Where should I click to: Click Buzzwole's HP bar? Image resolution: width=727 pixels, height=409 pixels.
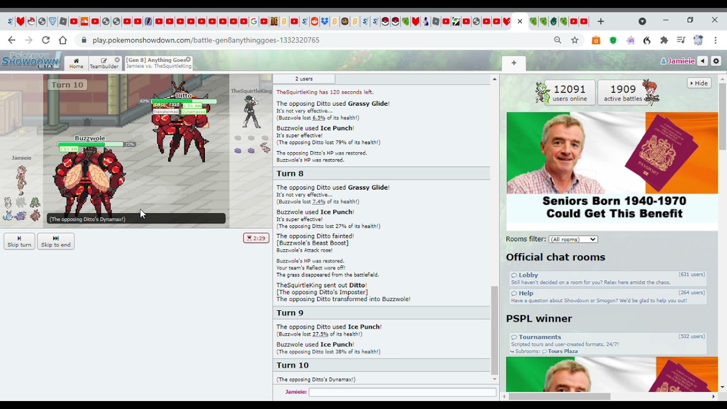pos(91,145)
